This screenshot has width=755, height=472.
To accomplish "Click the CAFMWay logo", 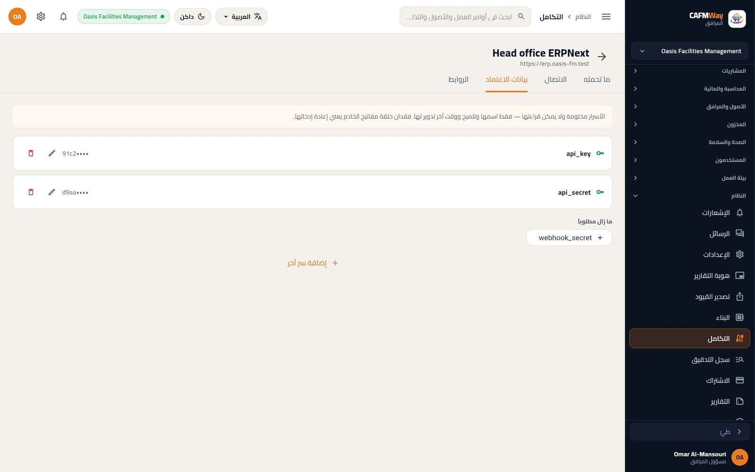I will click(737, 19).
